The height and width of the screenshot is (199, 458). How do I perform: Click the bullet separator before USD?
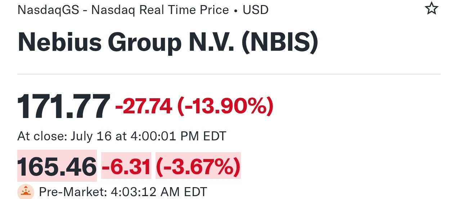click(x=236, y=10)
